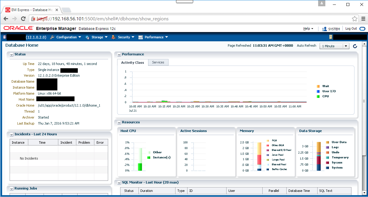Click the SQL Text column header

tap(334, 191)
